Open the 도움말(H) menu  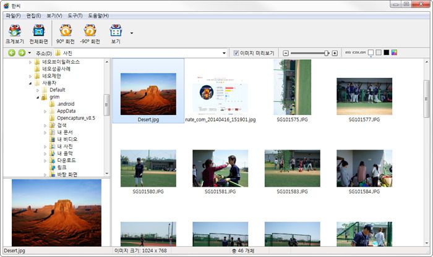coord(98,15)
